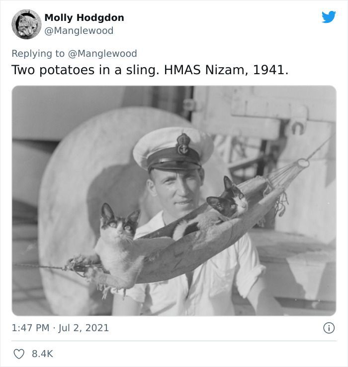The width and height of the screenshot is (348, 367).
Task: Open Molly Hodgdon's cat profile avatar
Action: 26,24
